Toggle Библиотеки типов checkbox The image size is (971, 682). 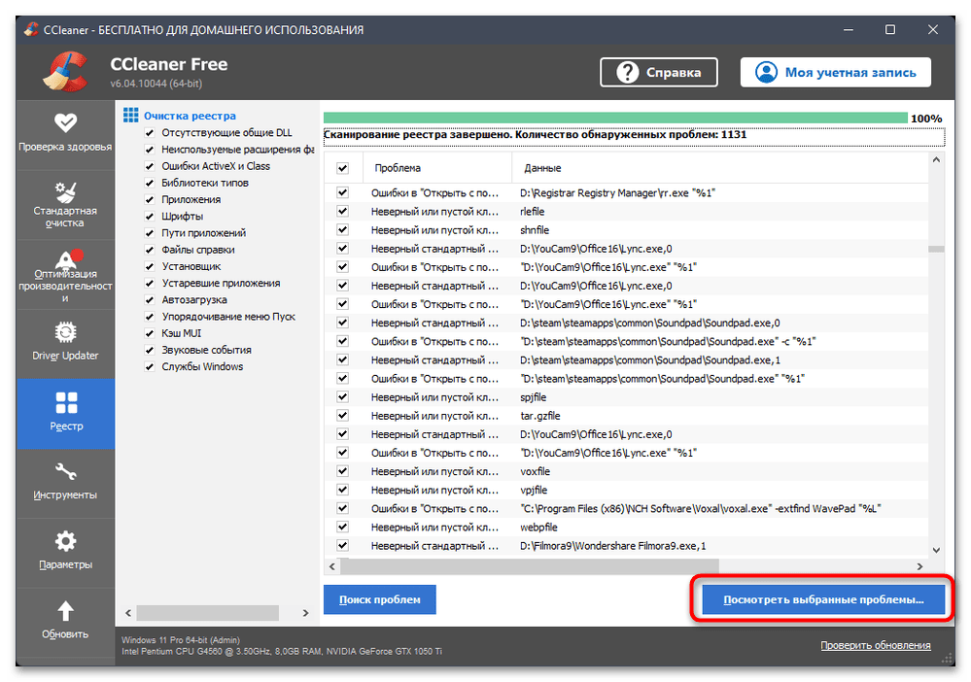[x=150, y=183]
